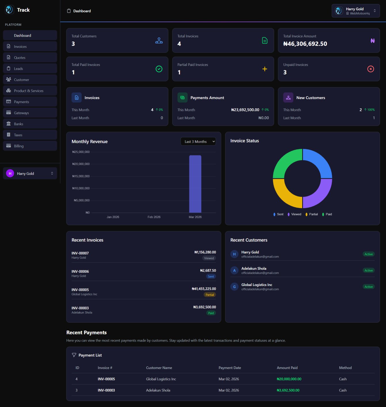The width and height of the screenshot is (386, 407).
Task: Toggle the Paid legend in the donut chart
Action: (327, 214)
